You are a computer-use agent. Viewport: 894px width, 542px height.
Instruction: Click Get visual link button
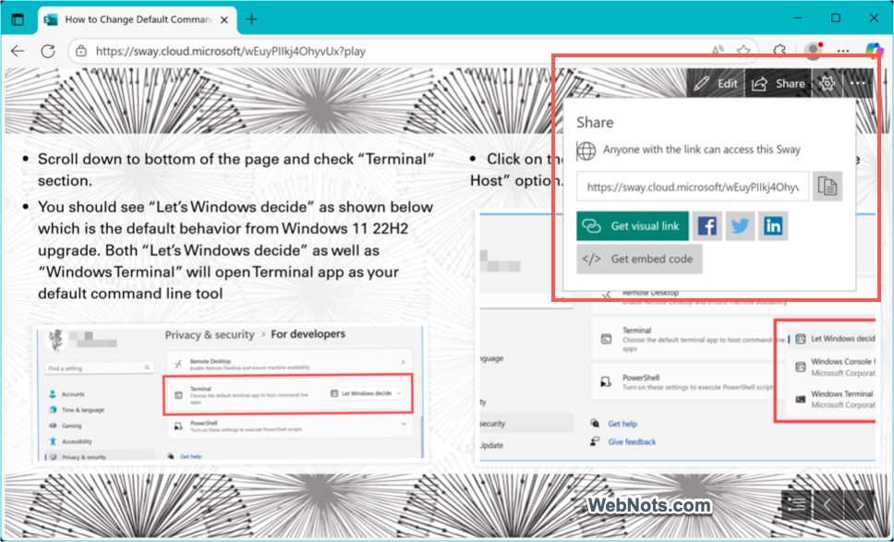[x=633, y=226]
